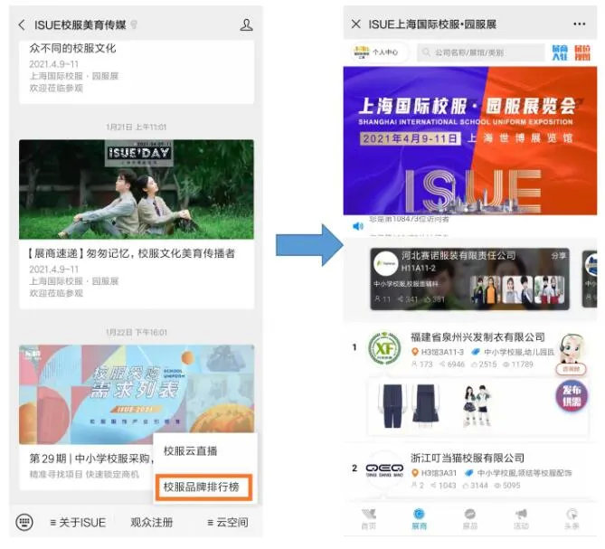The image size is (605, 549).
Task: Tap the blue 展商入驻 button
Action: 560,52
